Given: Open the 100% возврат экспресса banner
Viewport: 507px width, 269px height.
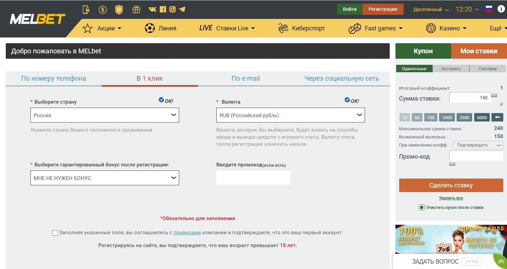Looking at the screenshot, I should coord(451,239).
